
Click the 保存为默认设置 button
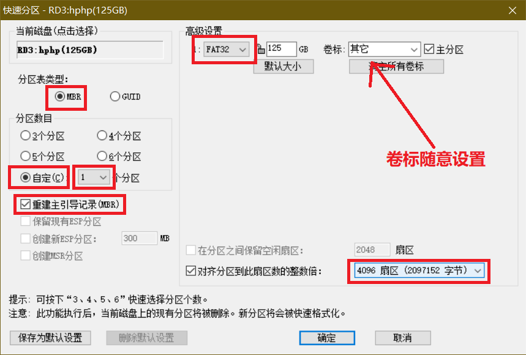pos(51,338)
